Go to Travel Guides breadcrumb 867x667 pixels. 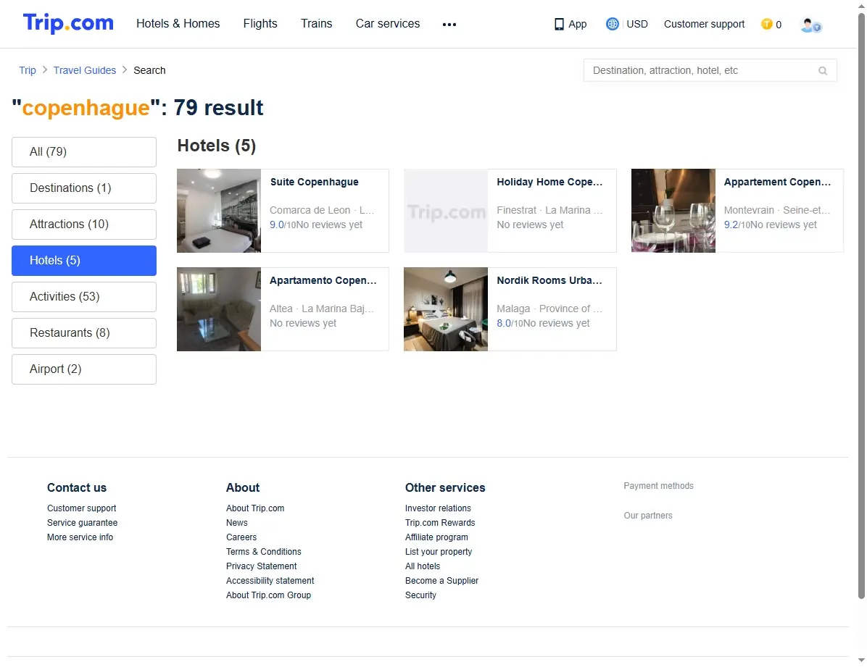pyautogui.click(x=85, y=70)
